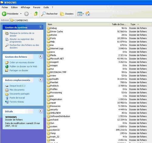
Task: Select the Debug folder icon
Action: [49, 28]
